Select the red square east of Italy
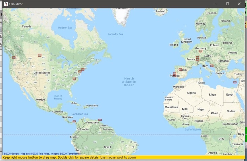The height and width of the screenshot is (161, 247). point(212,66)
